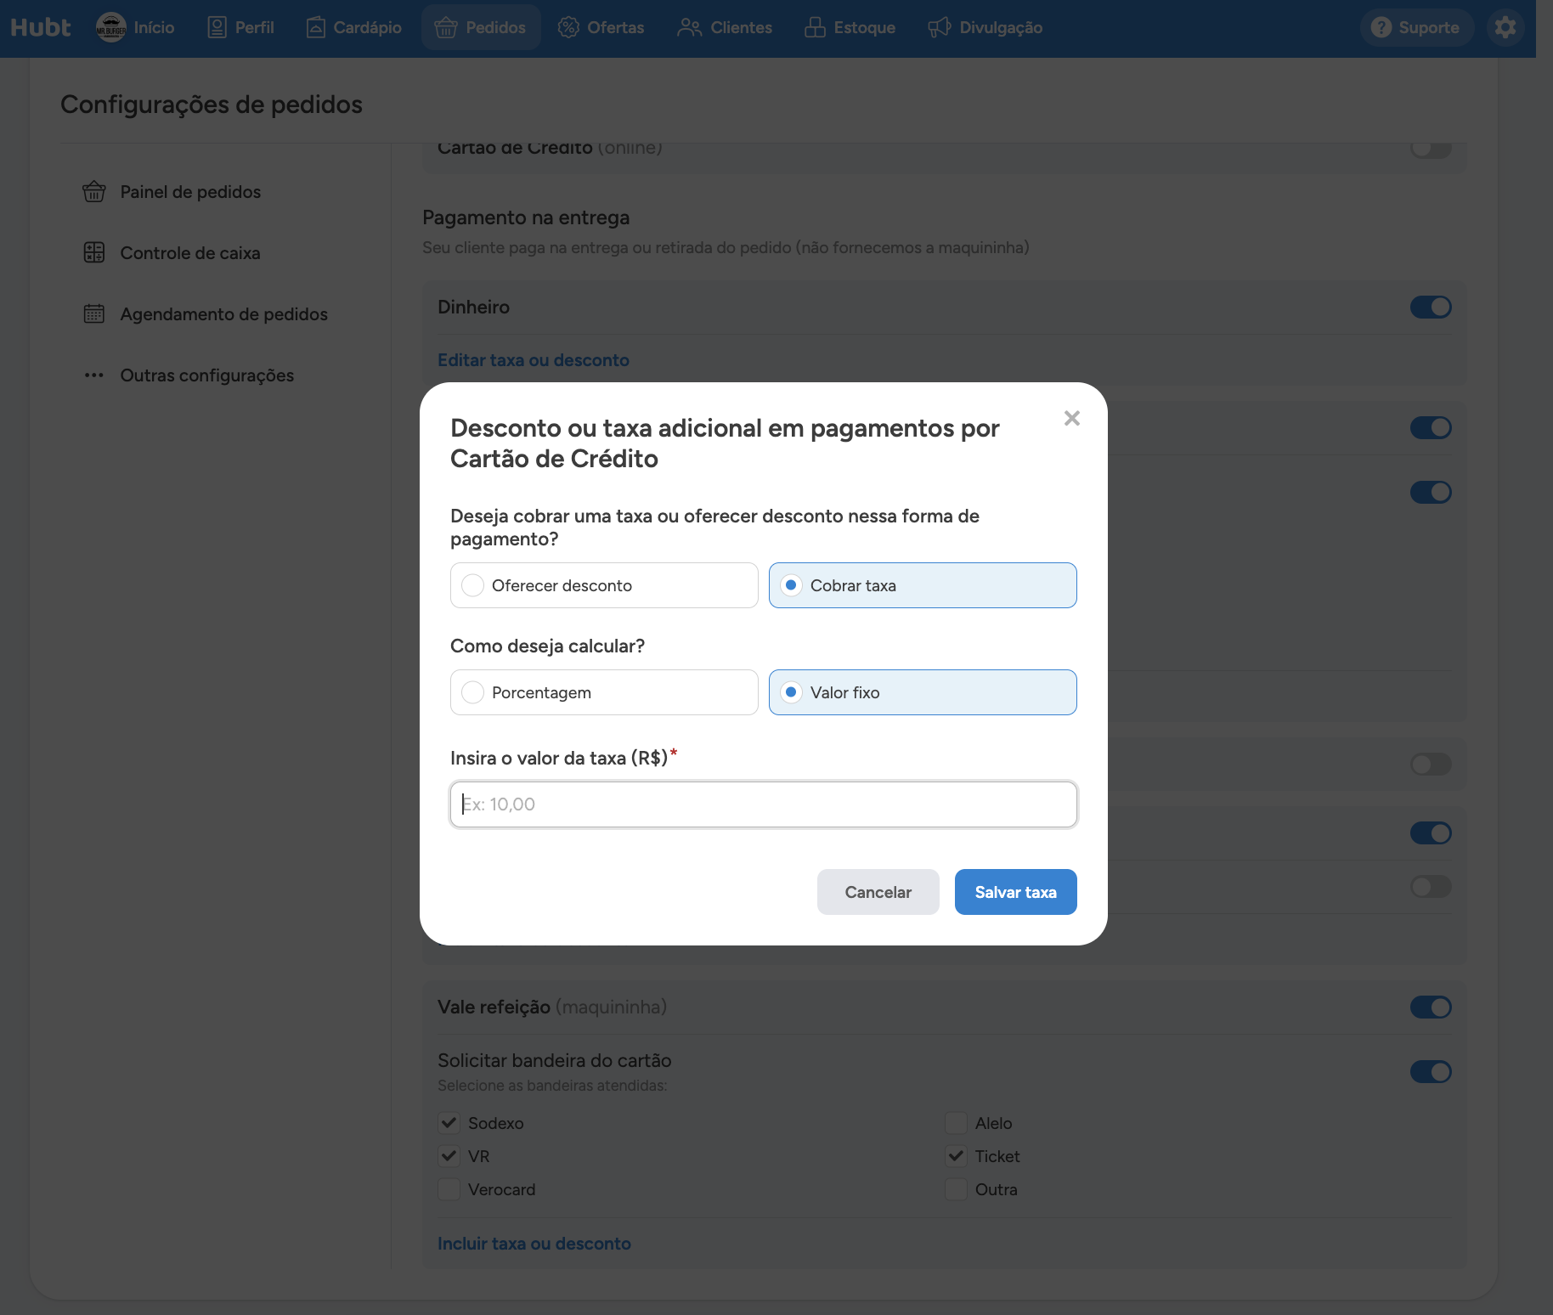Open settings gear icon in top bar
The image size is (1553, 1315).
click(x=1505, y=27)
